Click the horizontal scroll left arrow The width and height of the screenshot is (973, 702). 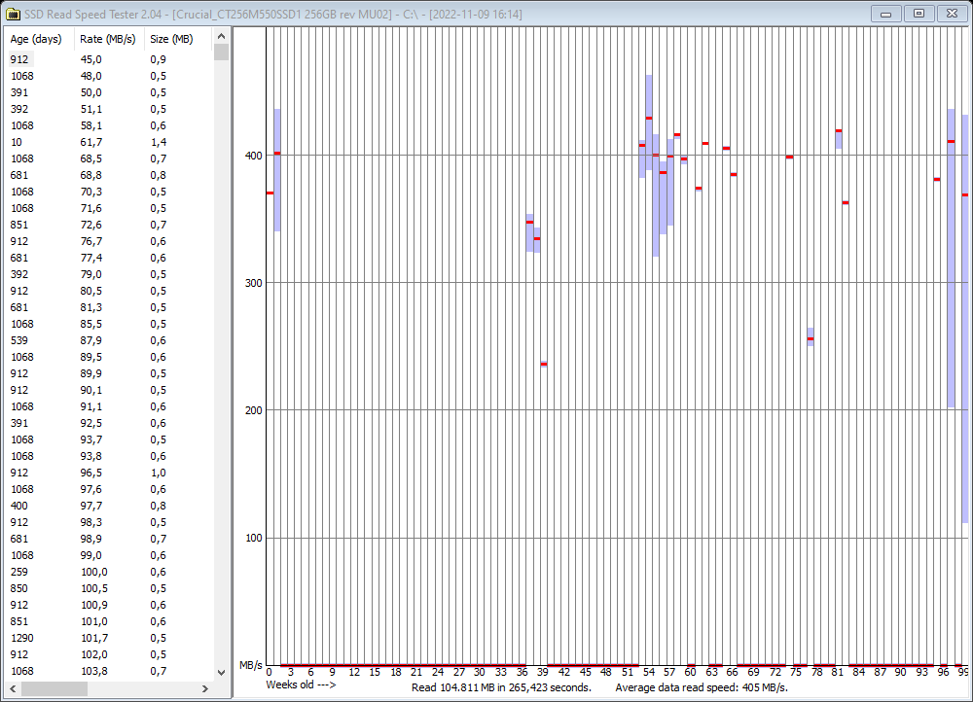[13, 688]
